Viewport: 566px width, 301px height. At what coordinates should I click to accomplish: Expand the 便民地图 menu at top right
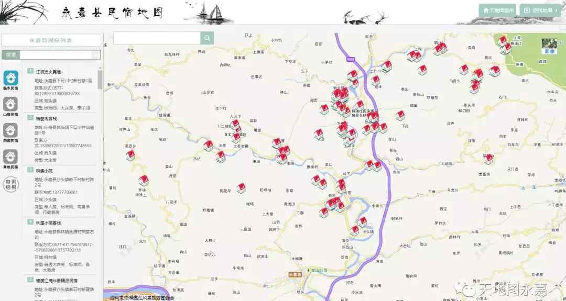pyautogui.click(x=540, y=10)
